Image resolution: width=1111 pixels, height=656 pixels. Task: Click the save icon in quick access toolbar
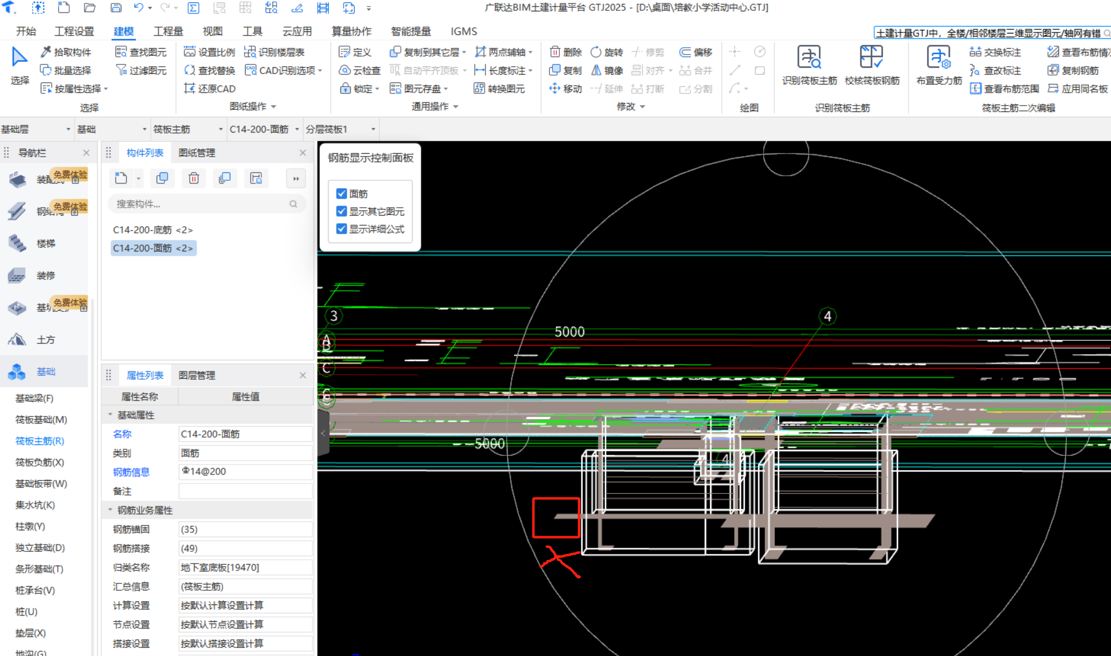[x=115, y=7]
